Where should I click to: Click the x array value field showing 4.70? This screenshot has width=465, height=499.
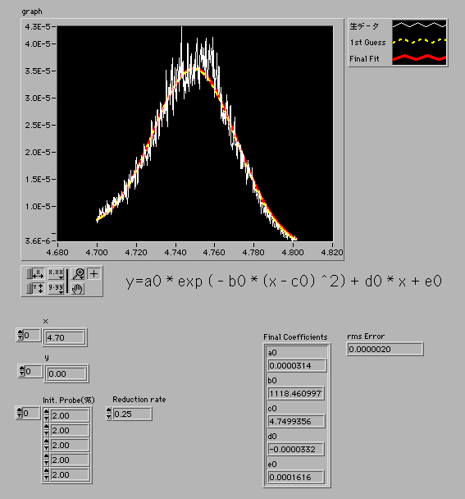(x=65, y=337)
